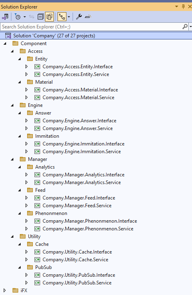The width and height of the screenshot is (192, 295).
Task: Switch views with the Solutions and Folders icon
Action: tap(5, 17)
